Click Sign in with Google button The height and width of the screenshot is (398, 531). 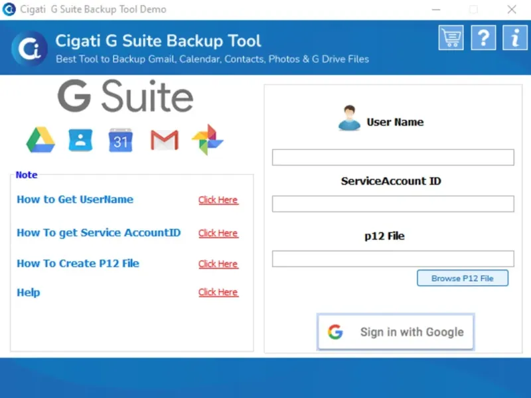tap(396, 332)
